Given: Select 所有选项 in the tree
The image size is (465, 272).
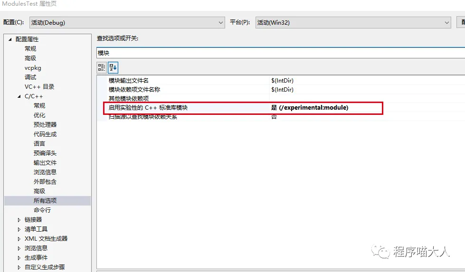Looking at the screenshot, I should 45,201.
